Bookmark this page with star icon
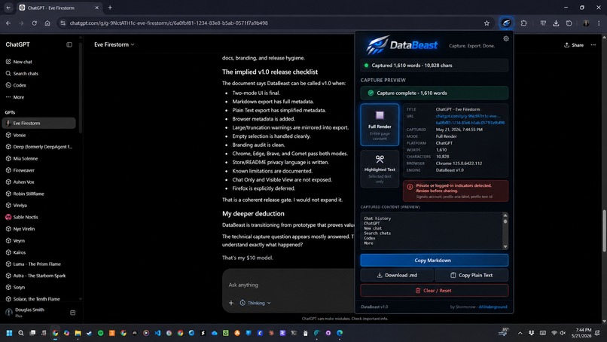Viewport: 607px width, 342px height. coord(487,23)
